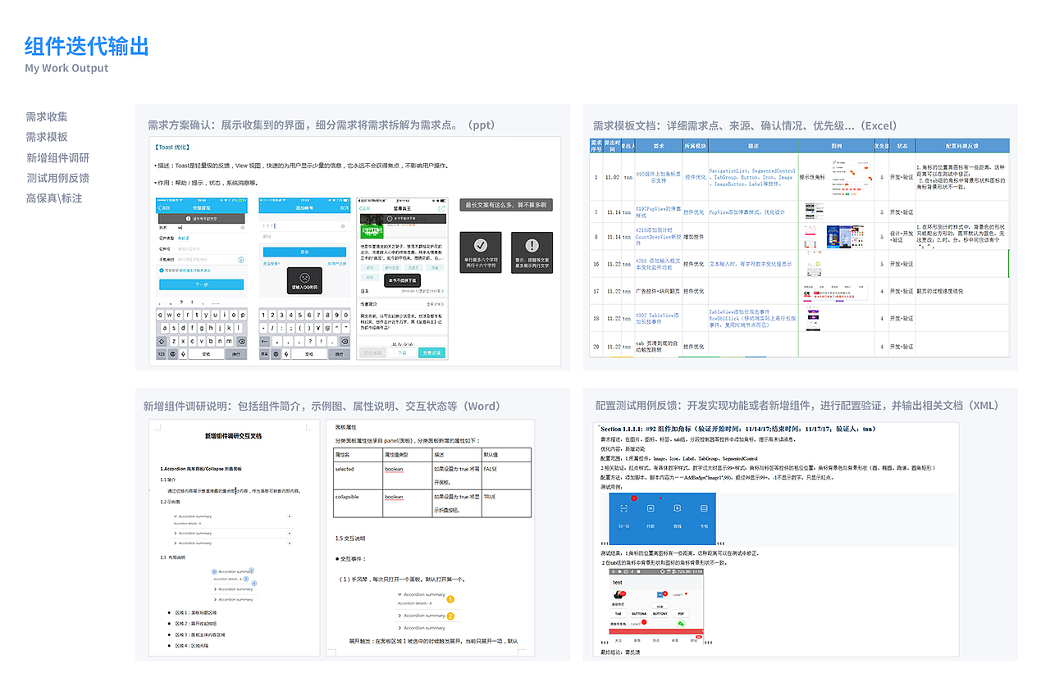Click the 图例 column header in the Excel table

835,146
